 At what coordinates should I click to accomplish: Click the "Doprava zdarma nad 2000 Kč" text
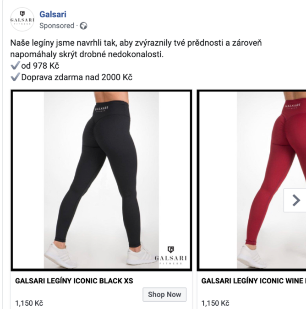76,77
